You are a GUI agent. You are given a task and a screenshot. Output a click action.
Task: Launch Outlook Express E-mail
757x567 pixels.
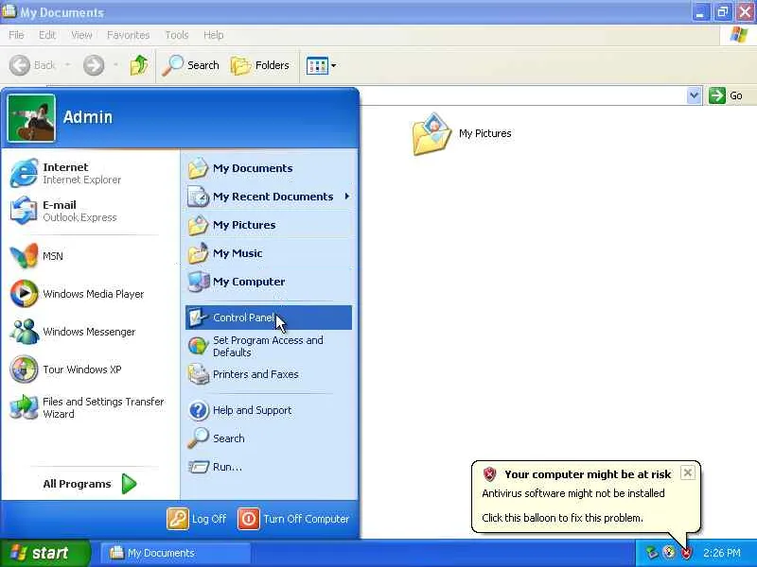[x=89, y=211]
